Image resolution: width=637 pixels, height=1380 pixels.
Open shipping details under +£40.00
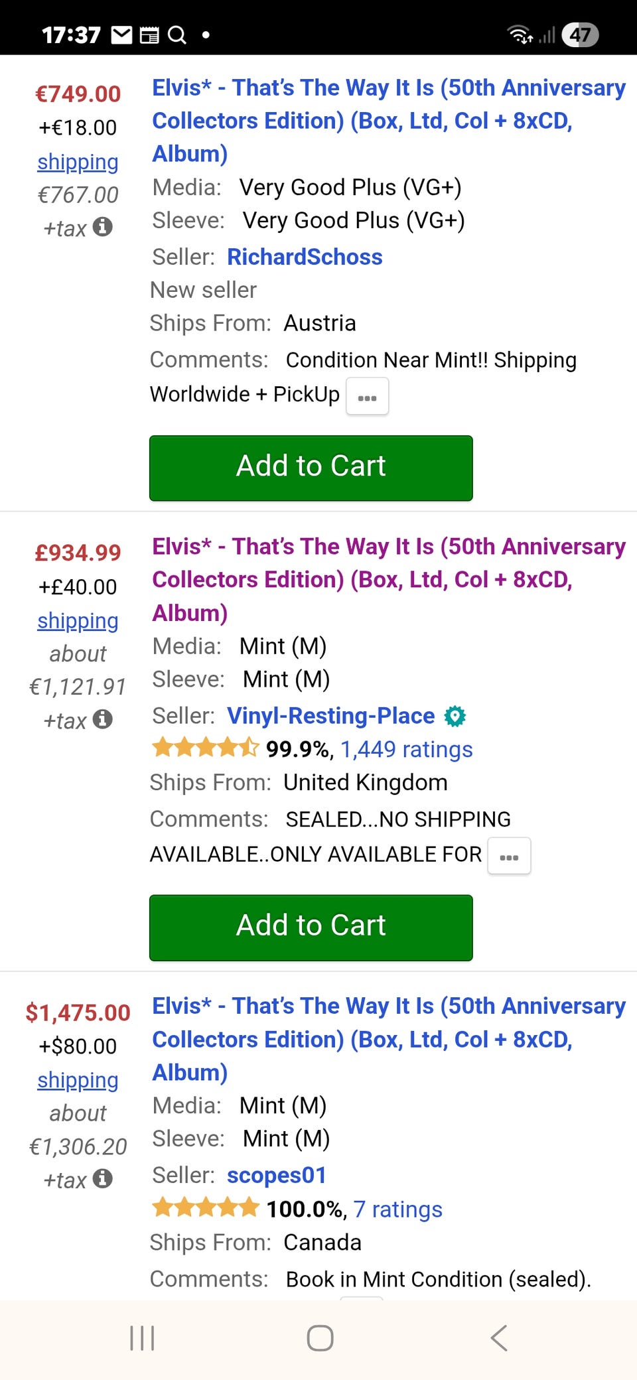pyautogui.click(x=78, y=621)
